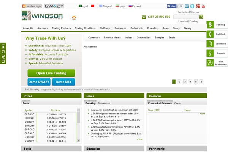Open the Education side panel
This screenshot has width=228, height=152.
point(217,44)
